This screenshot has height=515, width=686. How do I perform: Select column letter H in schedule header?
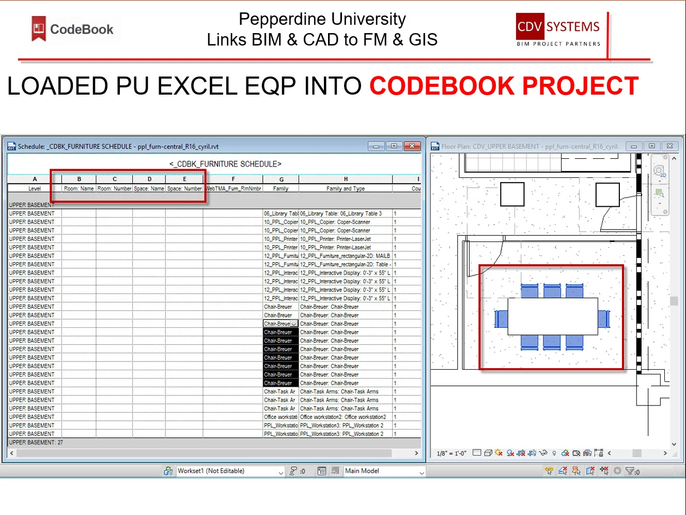point(346,179)
